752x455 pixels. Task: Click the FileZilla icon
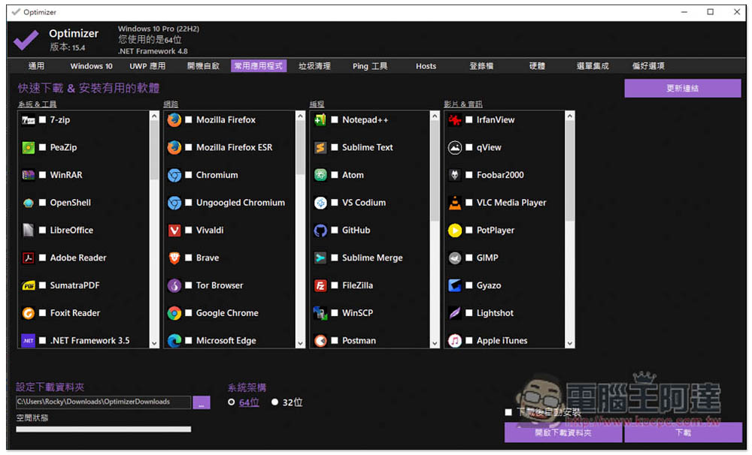pyautogui.click(x=320, y=285)
